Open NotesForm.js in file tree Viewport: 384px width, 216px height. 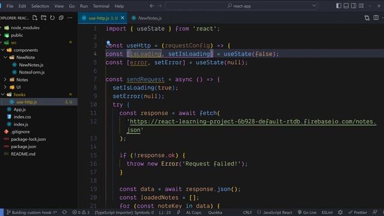(x=32, y=72)
